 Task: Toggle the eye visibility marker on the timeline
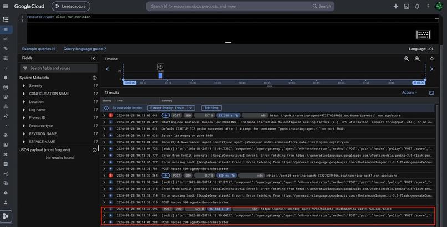[x=160, y=67]
